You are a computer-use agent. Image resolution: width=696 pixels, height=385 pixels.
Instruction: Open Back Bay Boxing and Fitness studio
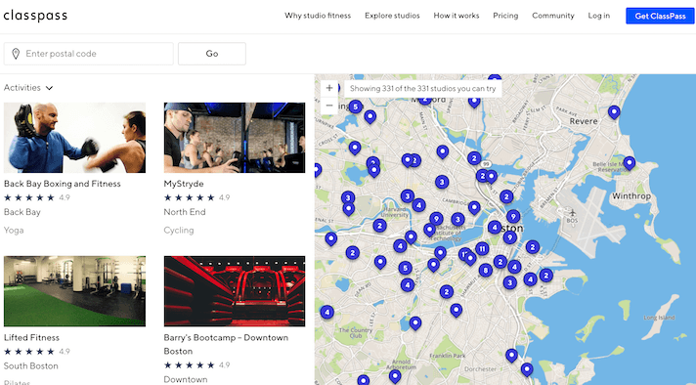click(63, 184)
